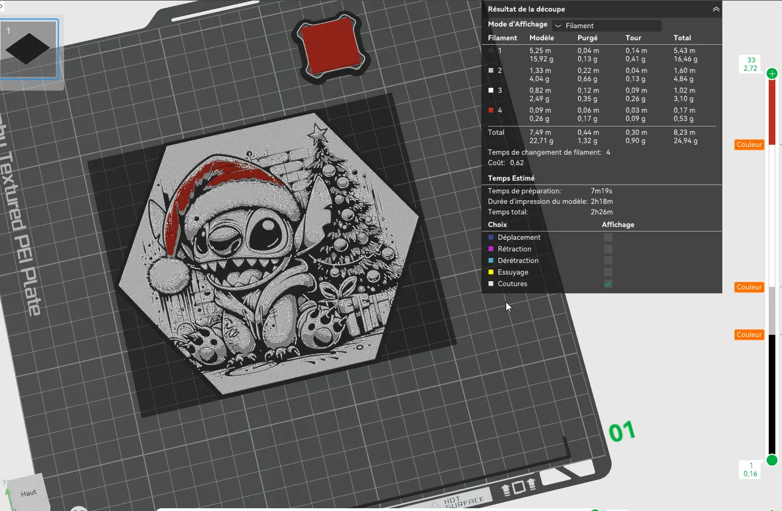Image resolution: width=782 pixels, height=511 pixels.
Task: Click the Tour column header
Action: [633, 38]
